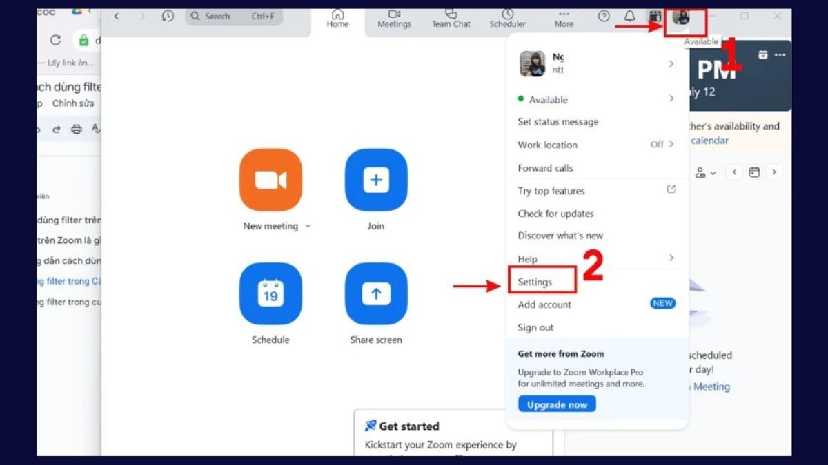Screen dimensions: 828x465
Task: Open the calendar people filter dropdown
Action: [706, 173]
